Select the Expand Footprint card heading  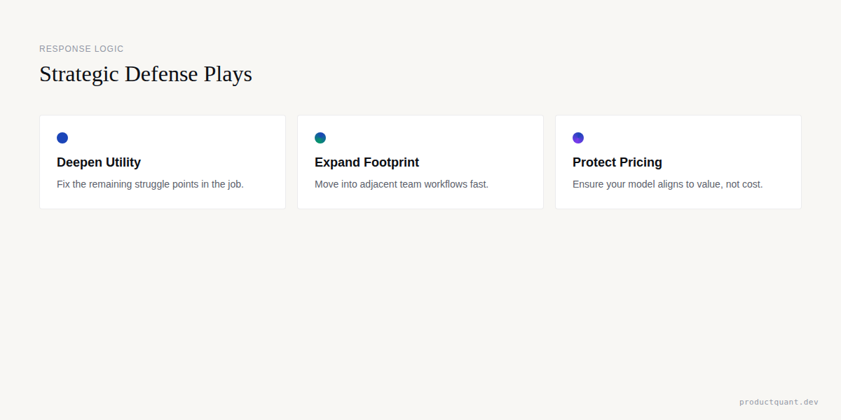click(x=367, y=162)
